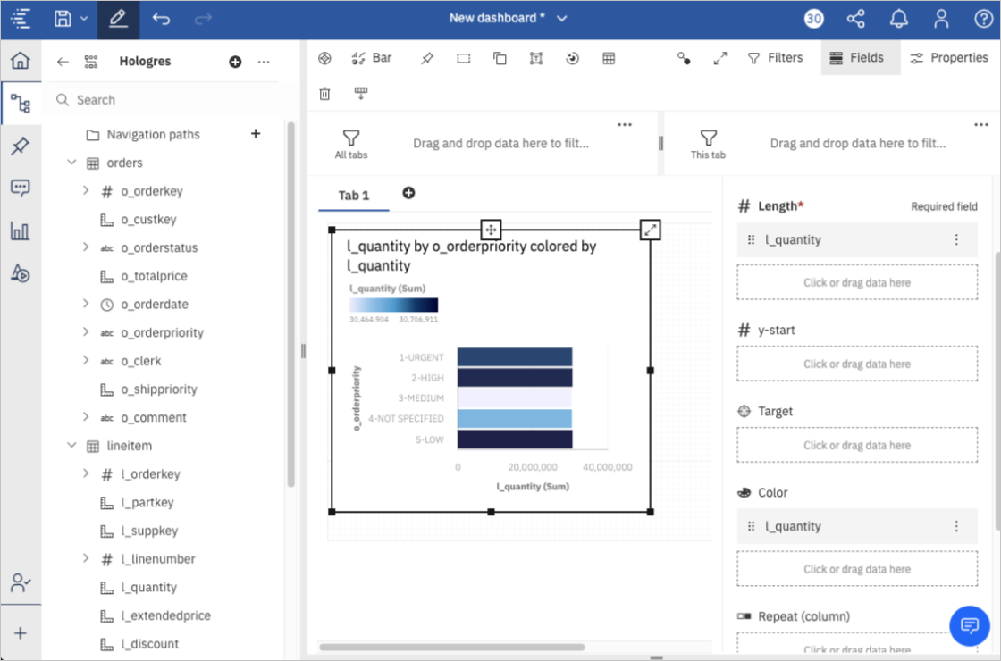Open Hologres more options ellipsis
This screenshot has height=661, width=1001.
click(264, 62)
